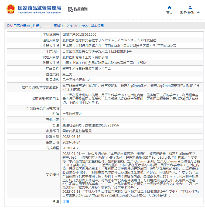Click the 批准日期 label

52,137
